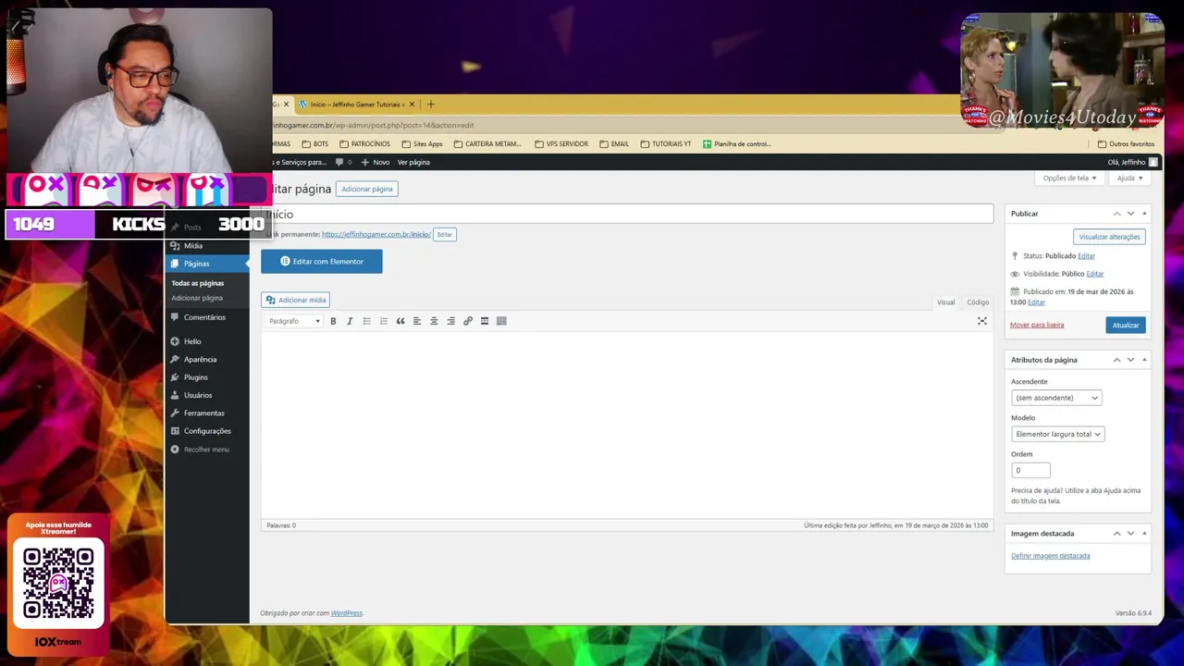Click the WordPress link in the footer
Viewport: 1184px width, 666px height.
click(347, 613)
